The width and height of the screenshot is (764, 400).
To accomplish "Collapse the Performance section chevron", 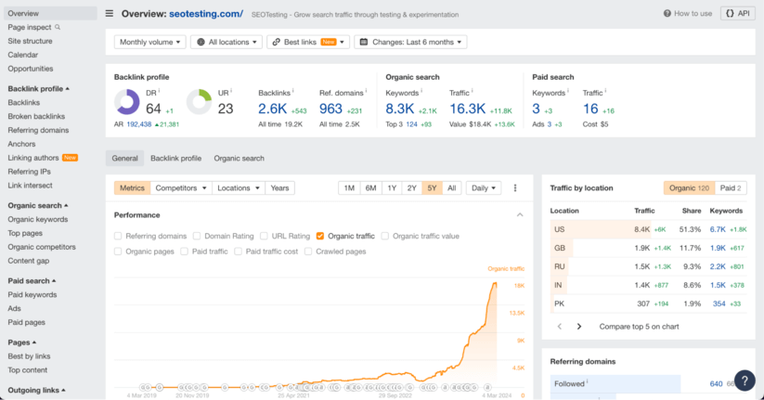I will [520, 214].
